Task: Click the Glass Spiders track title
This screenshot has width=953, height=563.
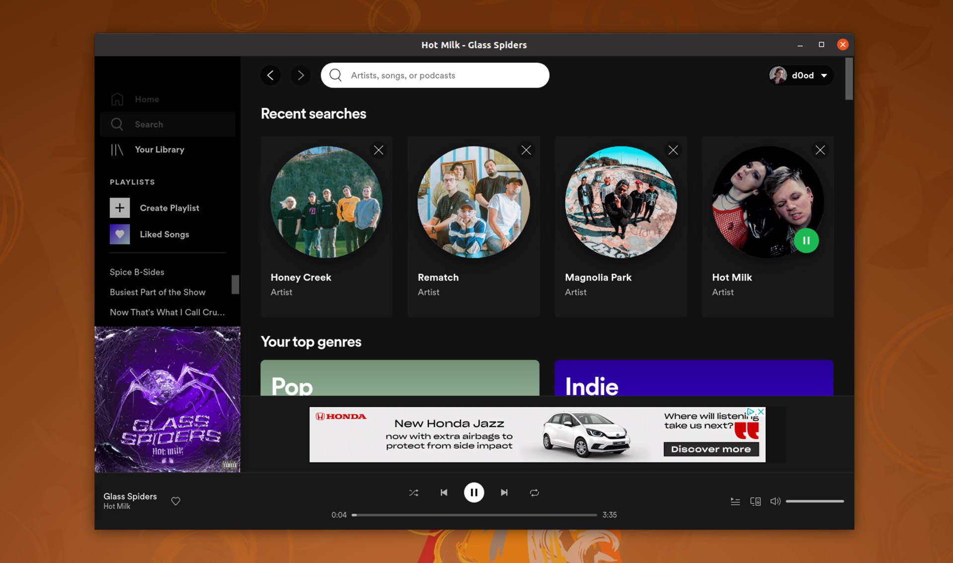Action: tap(130, 496)
